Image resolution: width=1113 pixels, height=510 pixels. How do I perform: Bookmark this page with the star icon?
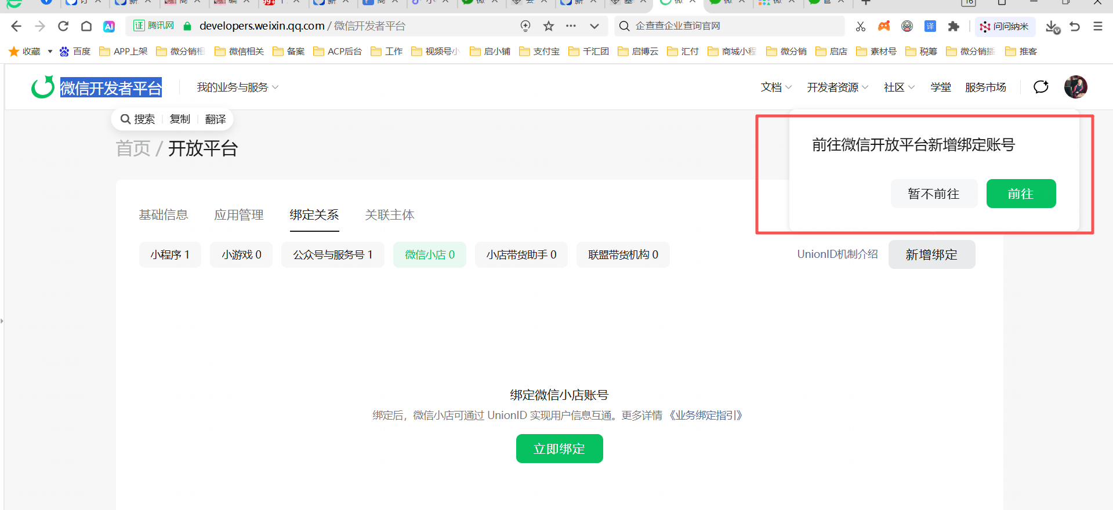[x=549, y=25]
